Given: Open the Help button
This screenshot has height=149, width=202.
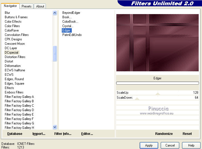Looking at the screenshot, I should pyautogui.click(x=191, y=145).
